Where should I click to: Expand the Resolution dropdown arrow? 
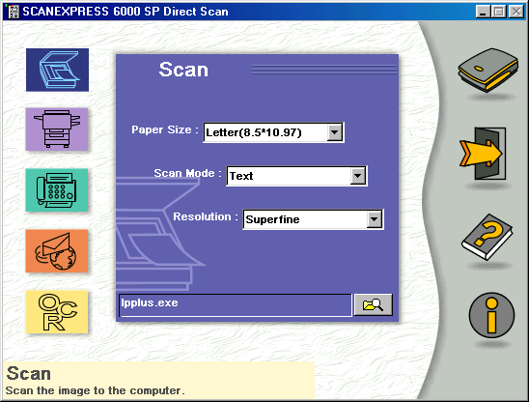pos(375,219)
